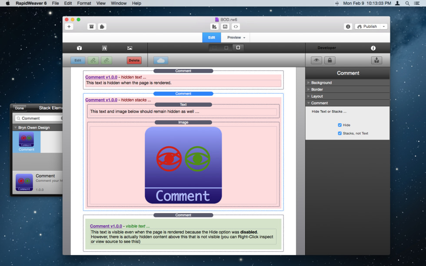
Task: Click the remove link chain button
Action: tap(106, 60)
